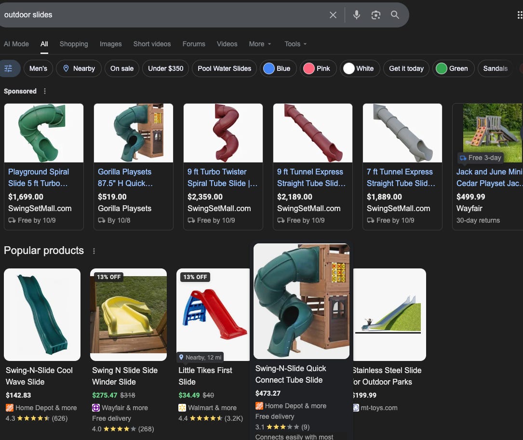This screenshot has height=440, width=523.
Task: Apply the Under $350 price filter
Action: (x=165, y=68)
